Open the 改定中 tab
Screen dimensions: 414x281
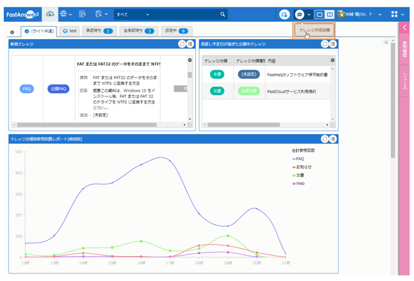tap(177, 30)
